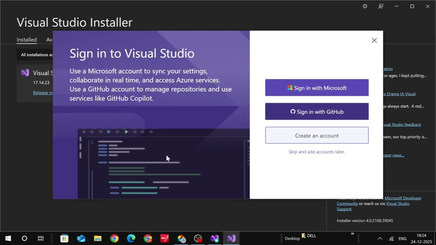Click the Desktop toolbar on taskbar

click(x=292, y=239)
